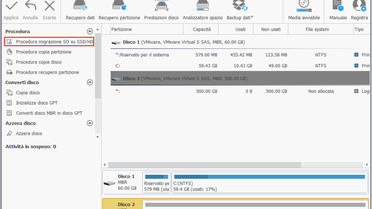The image size is (372, 209).
Task: Open Recupero dati tool
Action: click(80, 7)
